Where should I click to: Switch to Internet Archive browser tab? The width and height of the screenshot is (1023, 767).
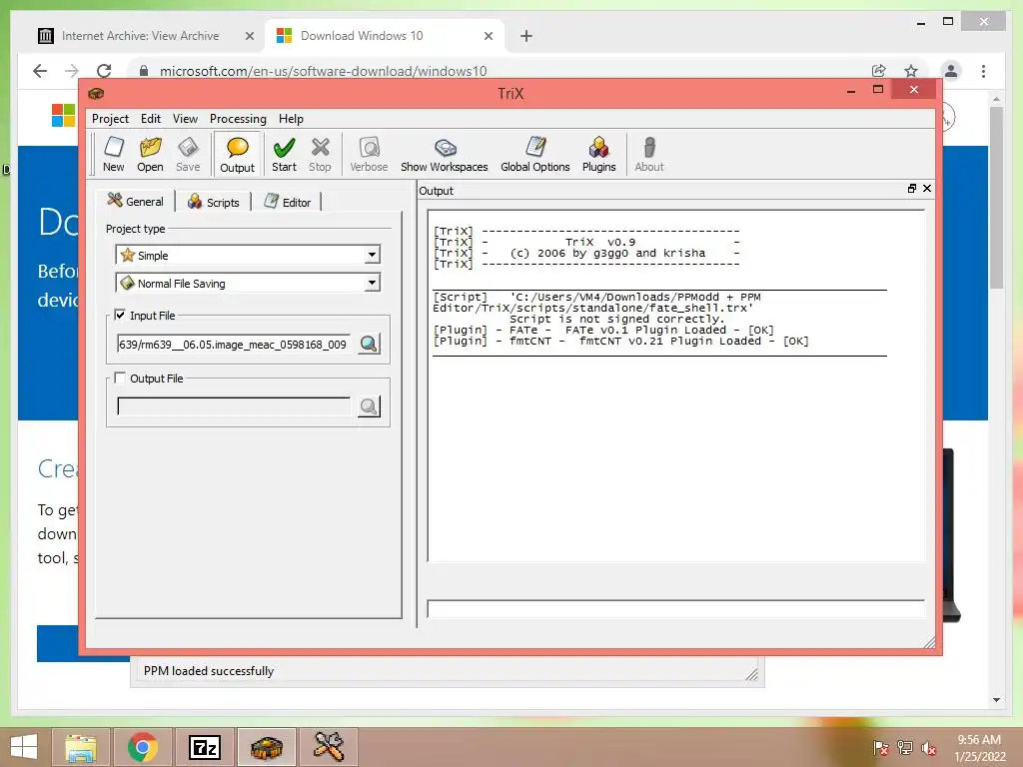coord(140,36)
